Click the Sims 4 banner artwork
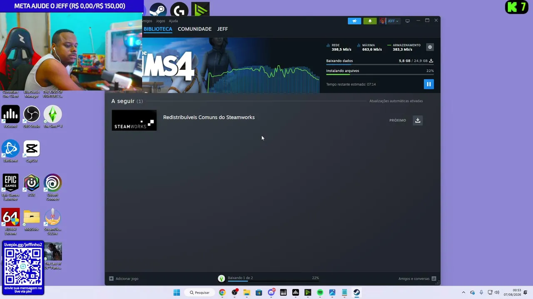Image resolution: width=533 pixels, height=299 pixels. 175,65
